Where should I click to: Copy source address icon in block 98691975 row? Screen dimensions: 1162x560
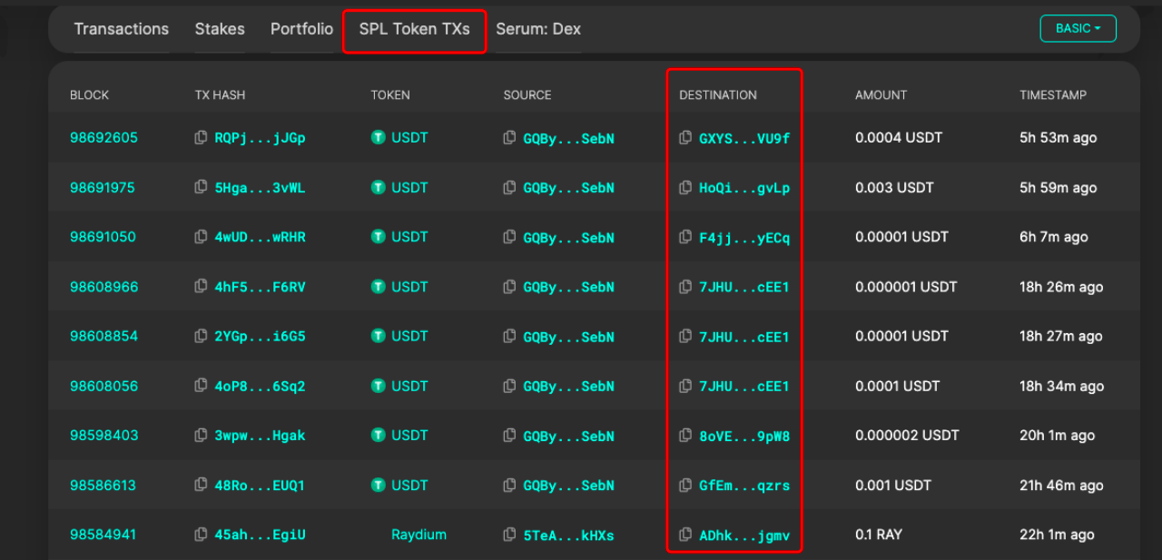[x=510, y=188]
